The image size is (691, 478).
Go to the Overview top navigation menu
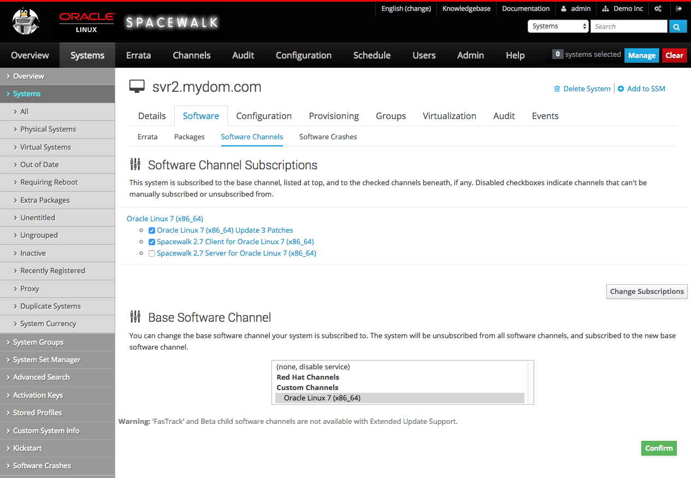[x=30, y=55]
